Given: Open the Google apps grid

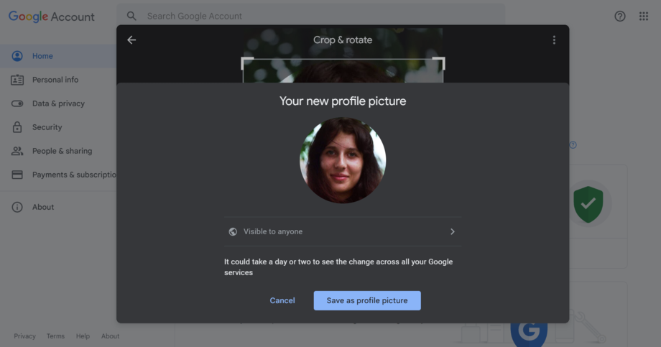Looking at the screenshot, I should (x=643, y=16).
